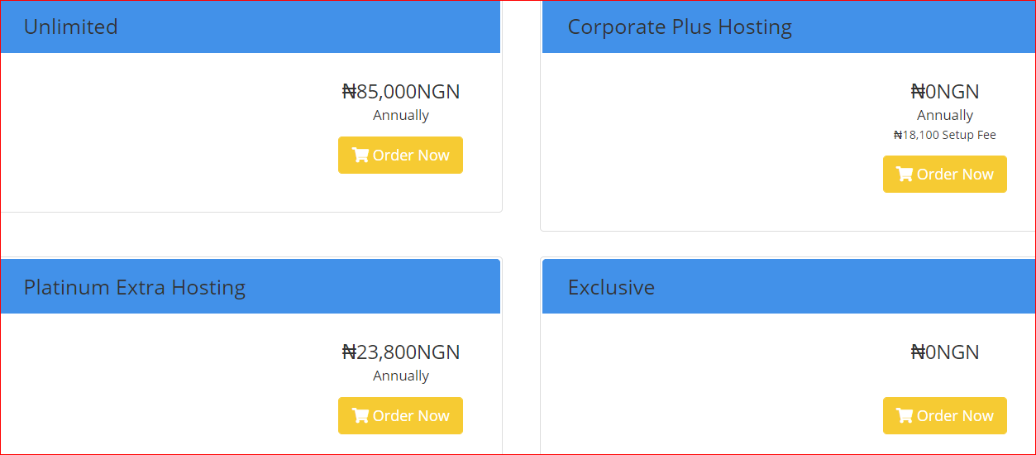Click Annually label under ₦85,000NGN

pos(401,116)
